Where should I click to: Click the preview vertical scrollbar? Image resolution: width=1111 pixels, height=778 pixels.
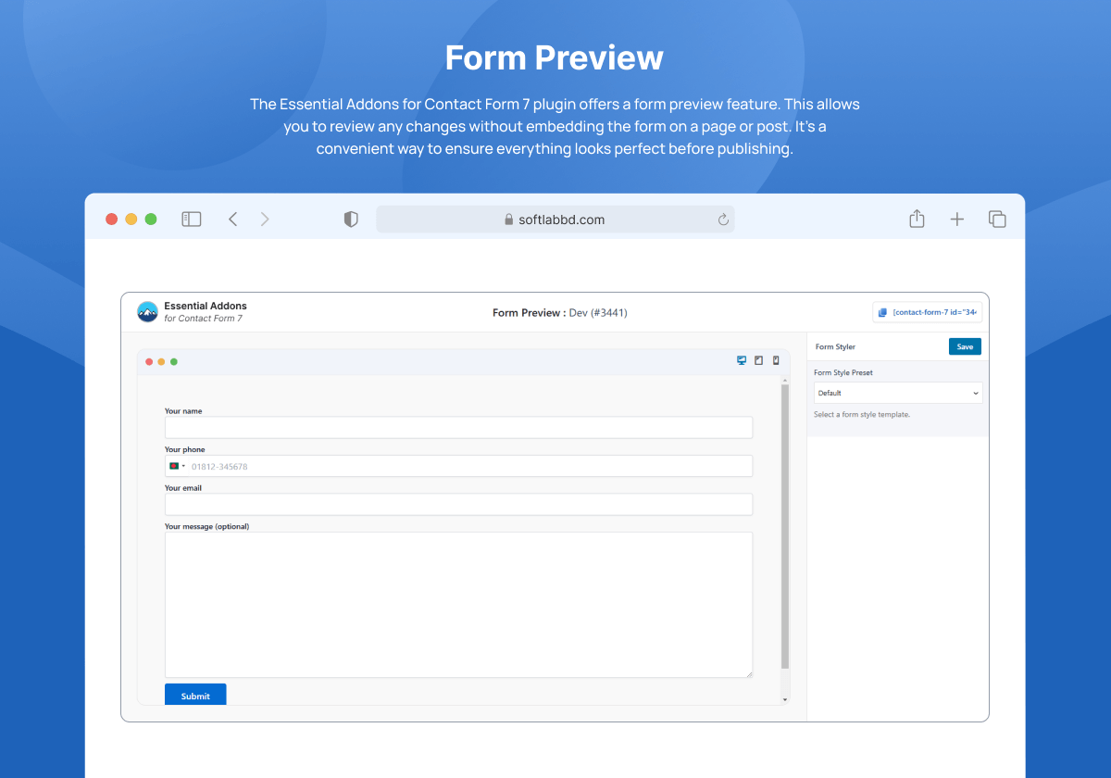pos(785,525)
